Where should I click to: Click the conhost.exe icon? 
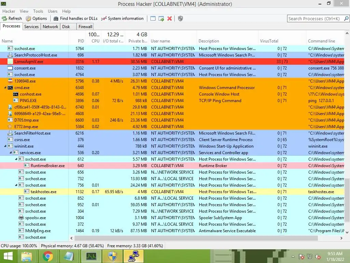pos(16,94)
